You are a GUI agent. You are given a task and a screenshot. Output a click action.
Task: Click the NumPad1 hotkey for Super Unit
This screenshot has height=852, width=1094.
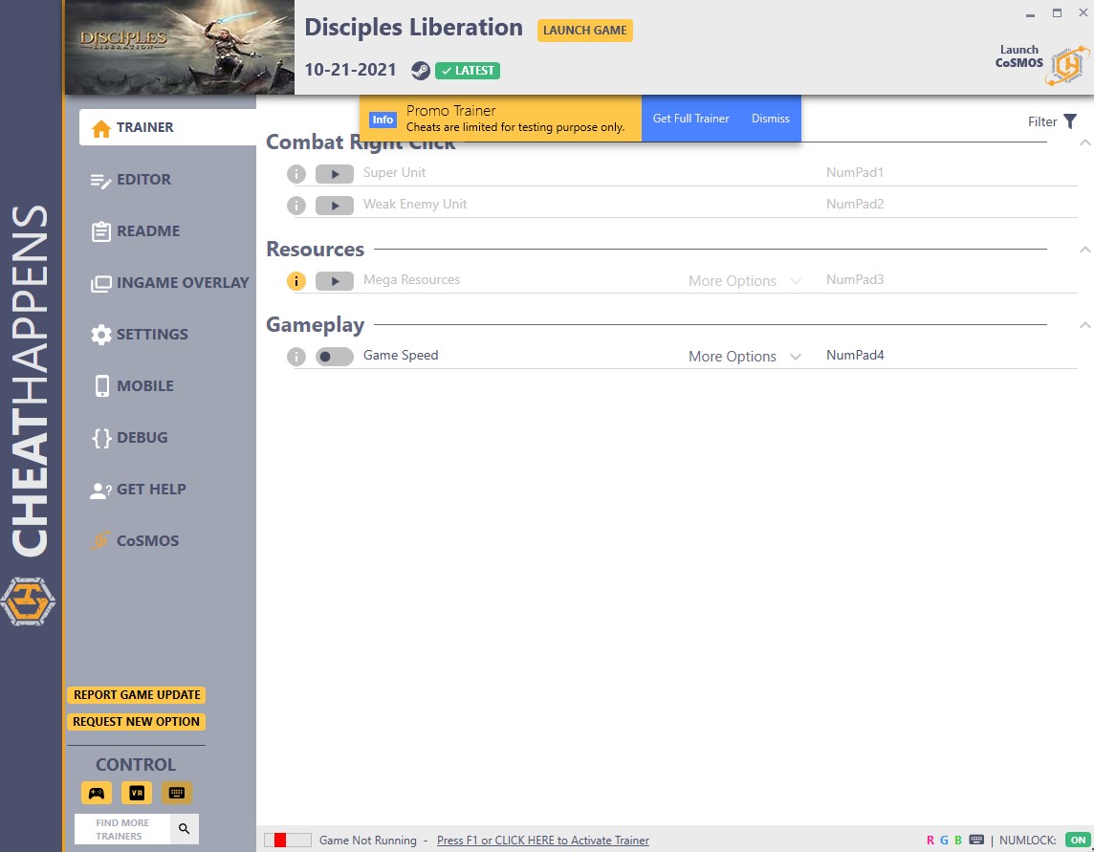[x=855, y=172]
